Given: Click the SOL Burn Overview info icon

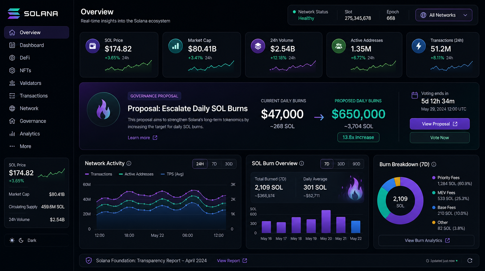Looking at the screenshot, I should 302,163.
